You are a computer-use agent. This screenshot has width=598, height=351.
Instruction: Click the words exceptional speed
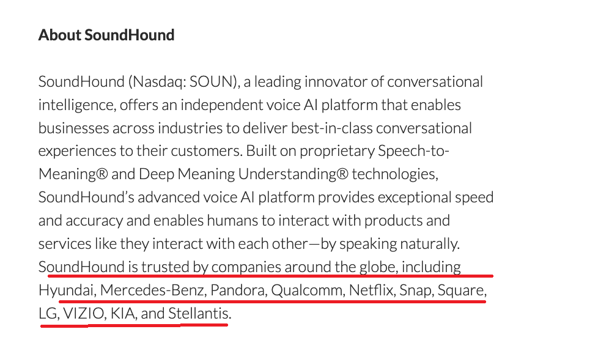(x=436, y=198)
